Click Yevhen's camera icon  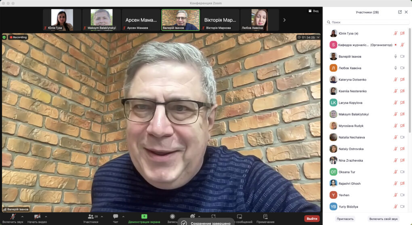pos(402,195)
